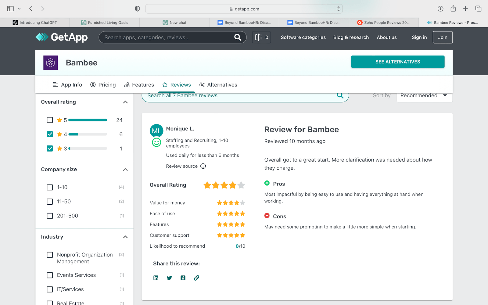
Task: Share the review on Twitter
Action: 169,278
